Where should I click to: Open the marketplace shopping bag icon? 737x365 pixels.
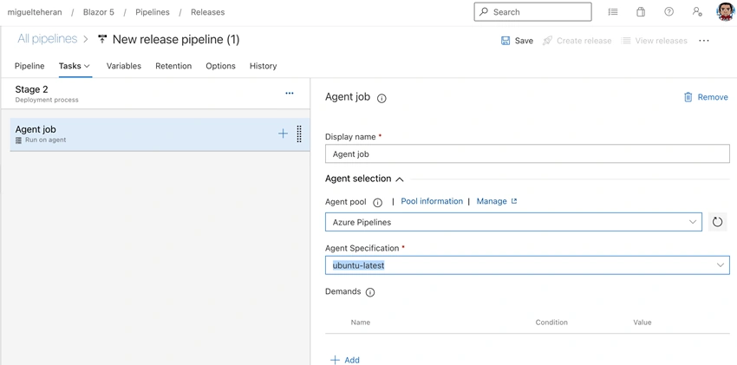click(x=641, y=12)
